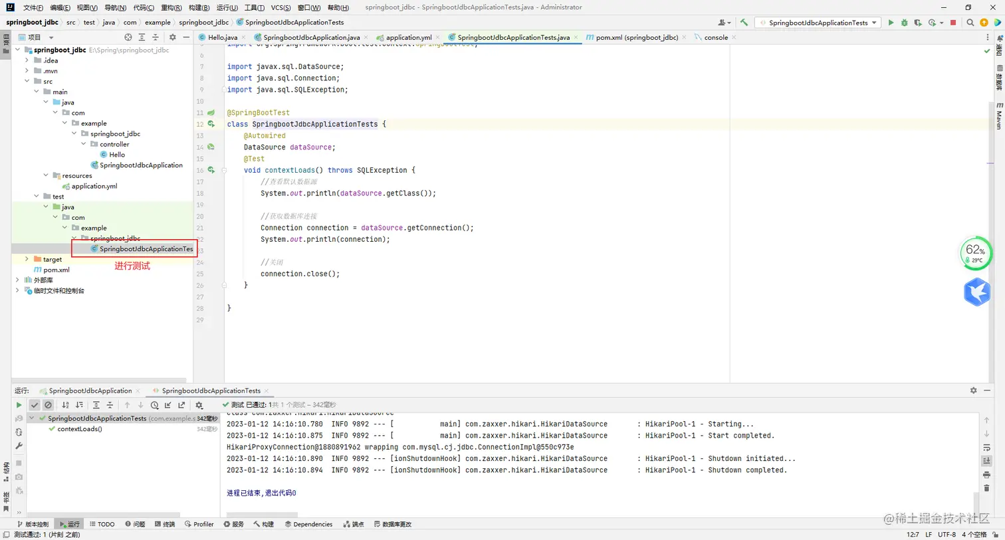Image resolution: width=1005 pixels, height=540 pixels.
Task: Clear console output with trash icon
Action: 986,488
